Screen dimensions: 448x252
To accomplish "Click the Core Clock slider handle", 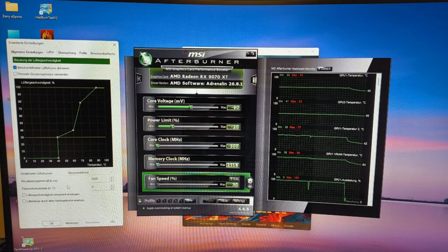I will coord(157,146).
